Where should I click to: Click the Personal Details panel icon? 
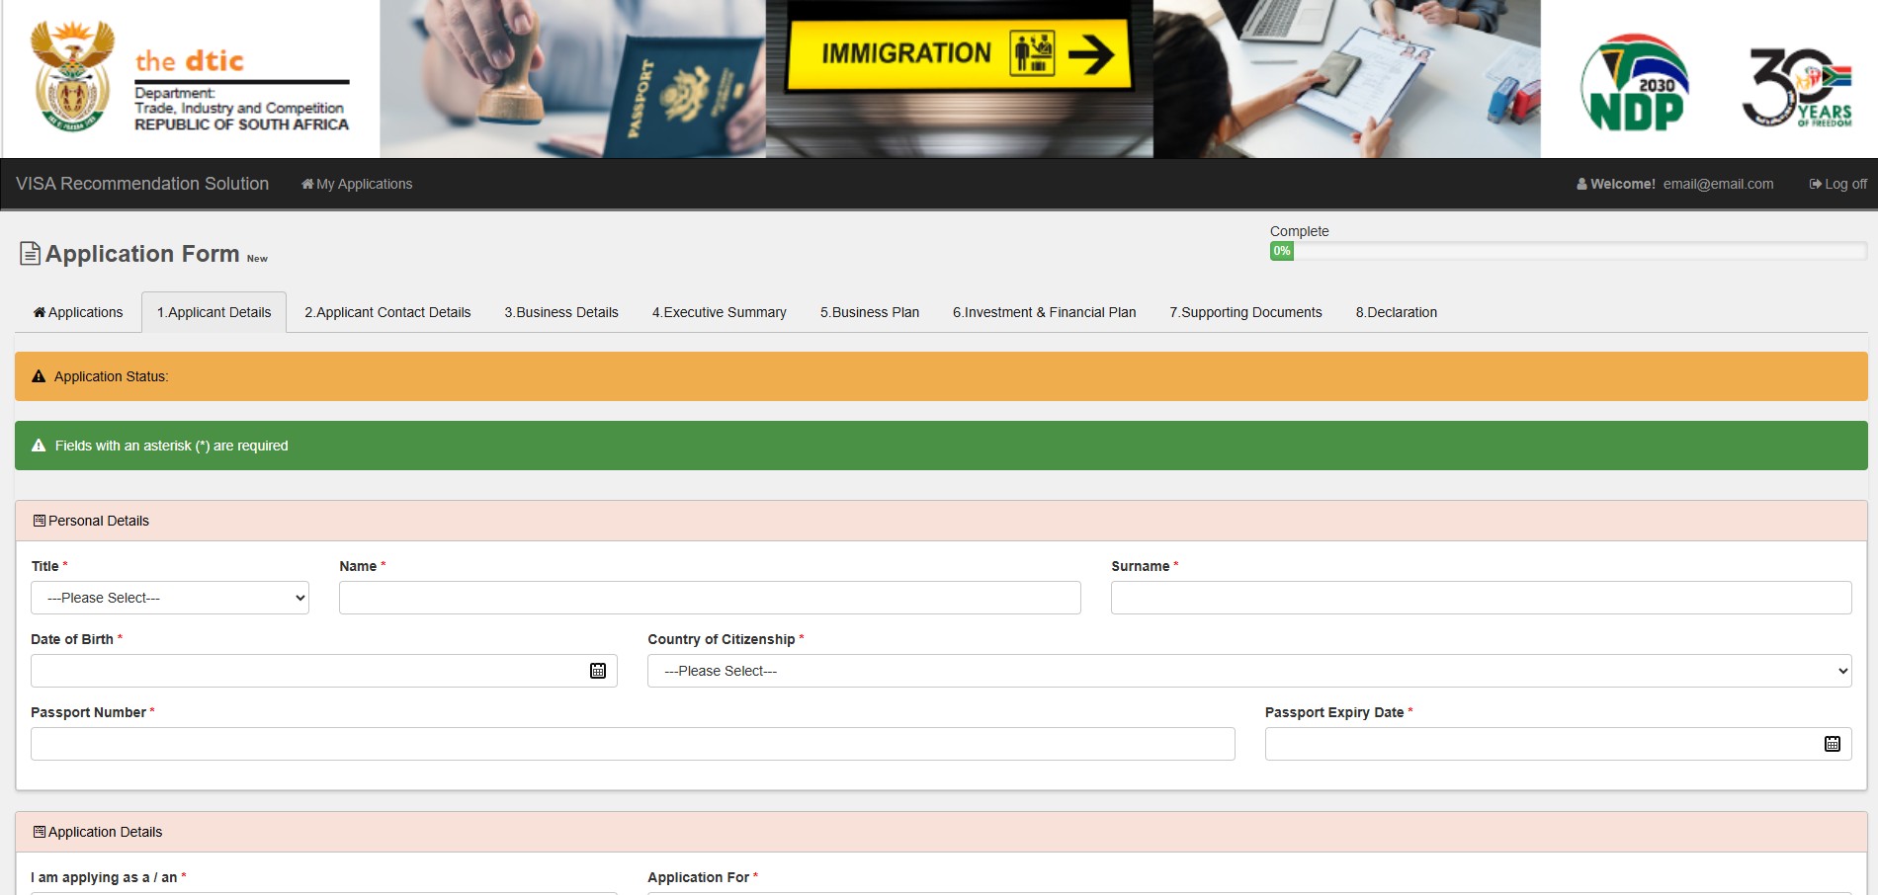click(40, 521)
